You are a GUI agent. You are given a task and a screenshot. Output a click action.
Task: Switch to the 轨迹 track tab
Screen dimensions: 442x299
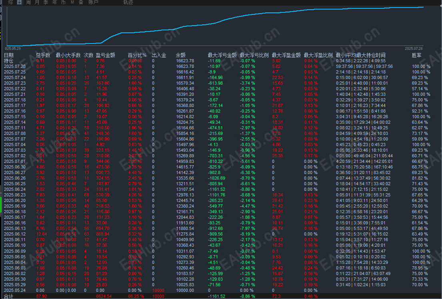pyautogui.click(x=128, y=2)
